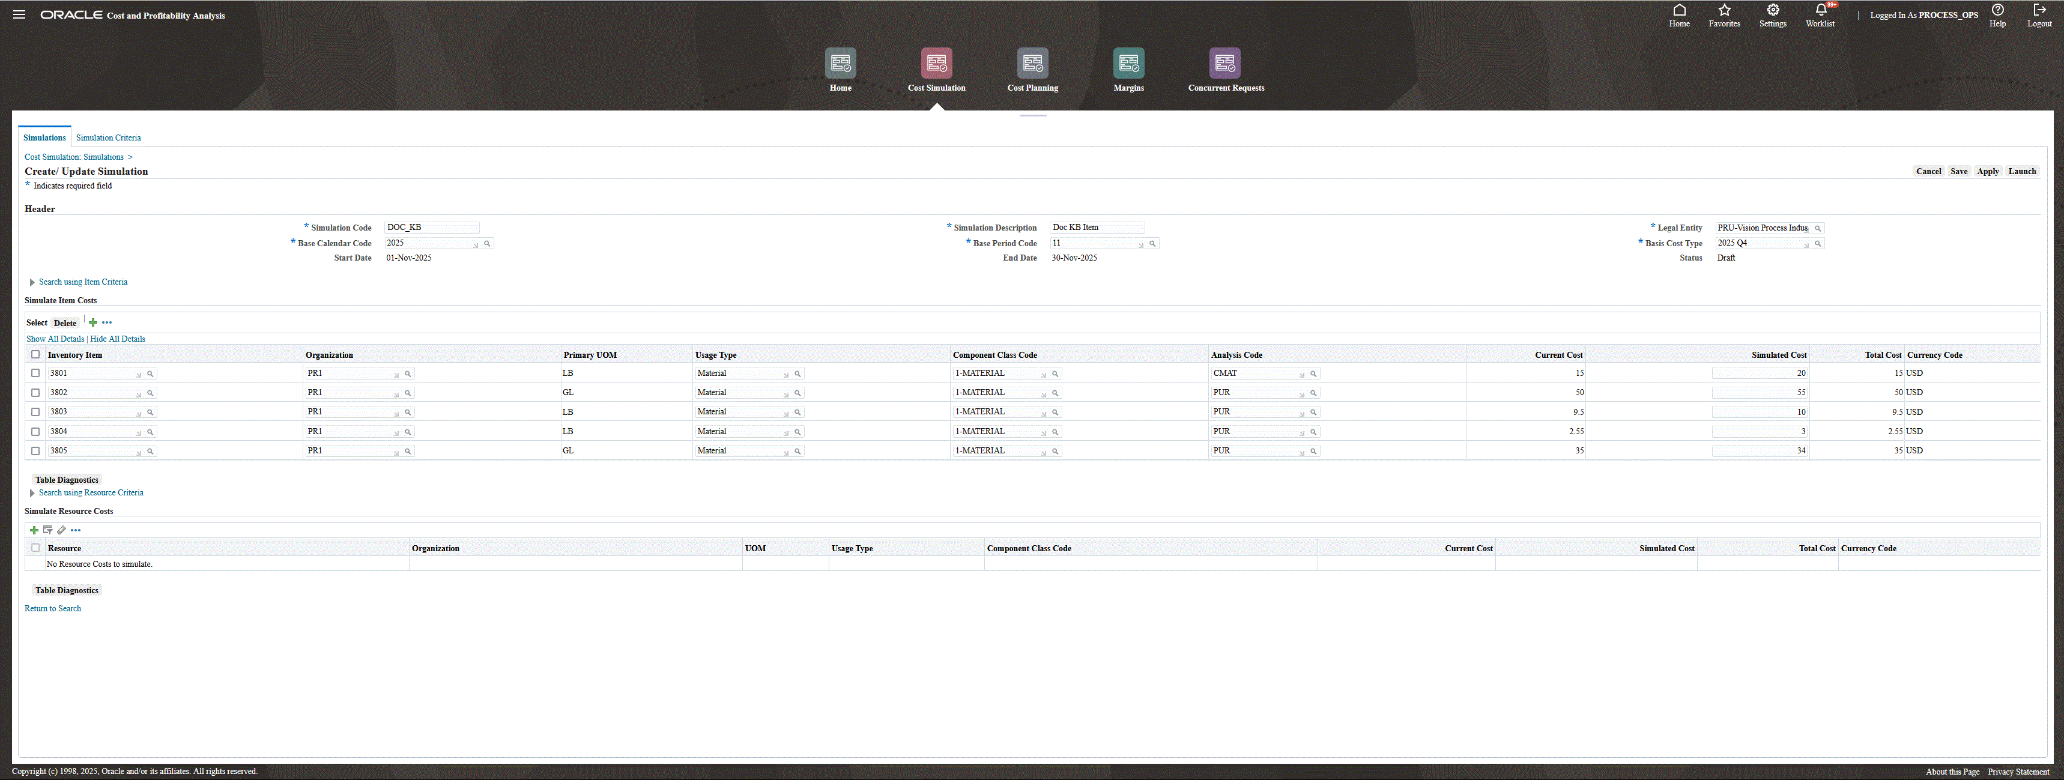Screen dimensions: 2064x780
Task: Check the box for inventory item 3801
Action: (35, 373)
